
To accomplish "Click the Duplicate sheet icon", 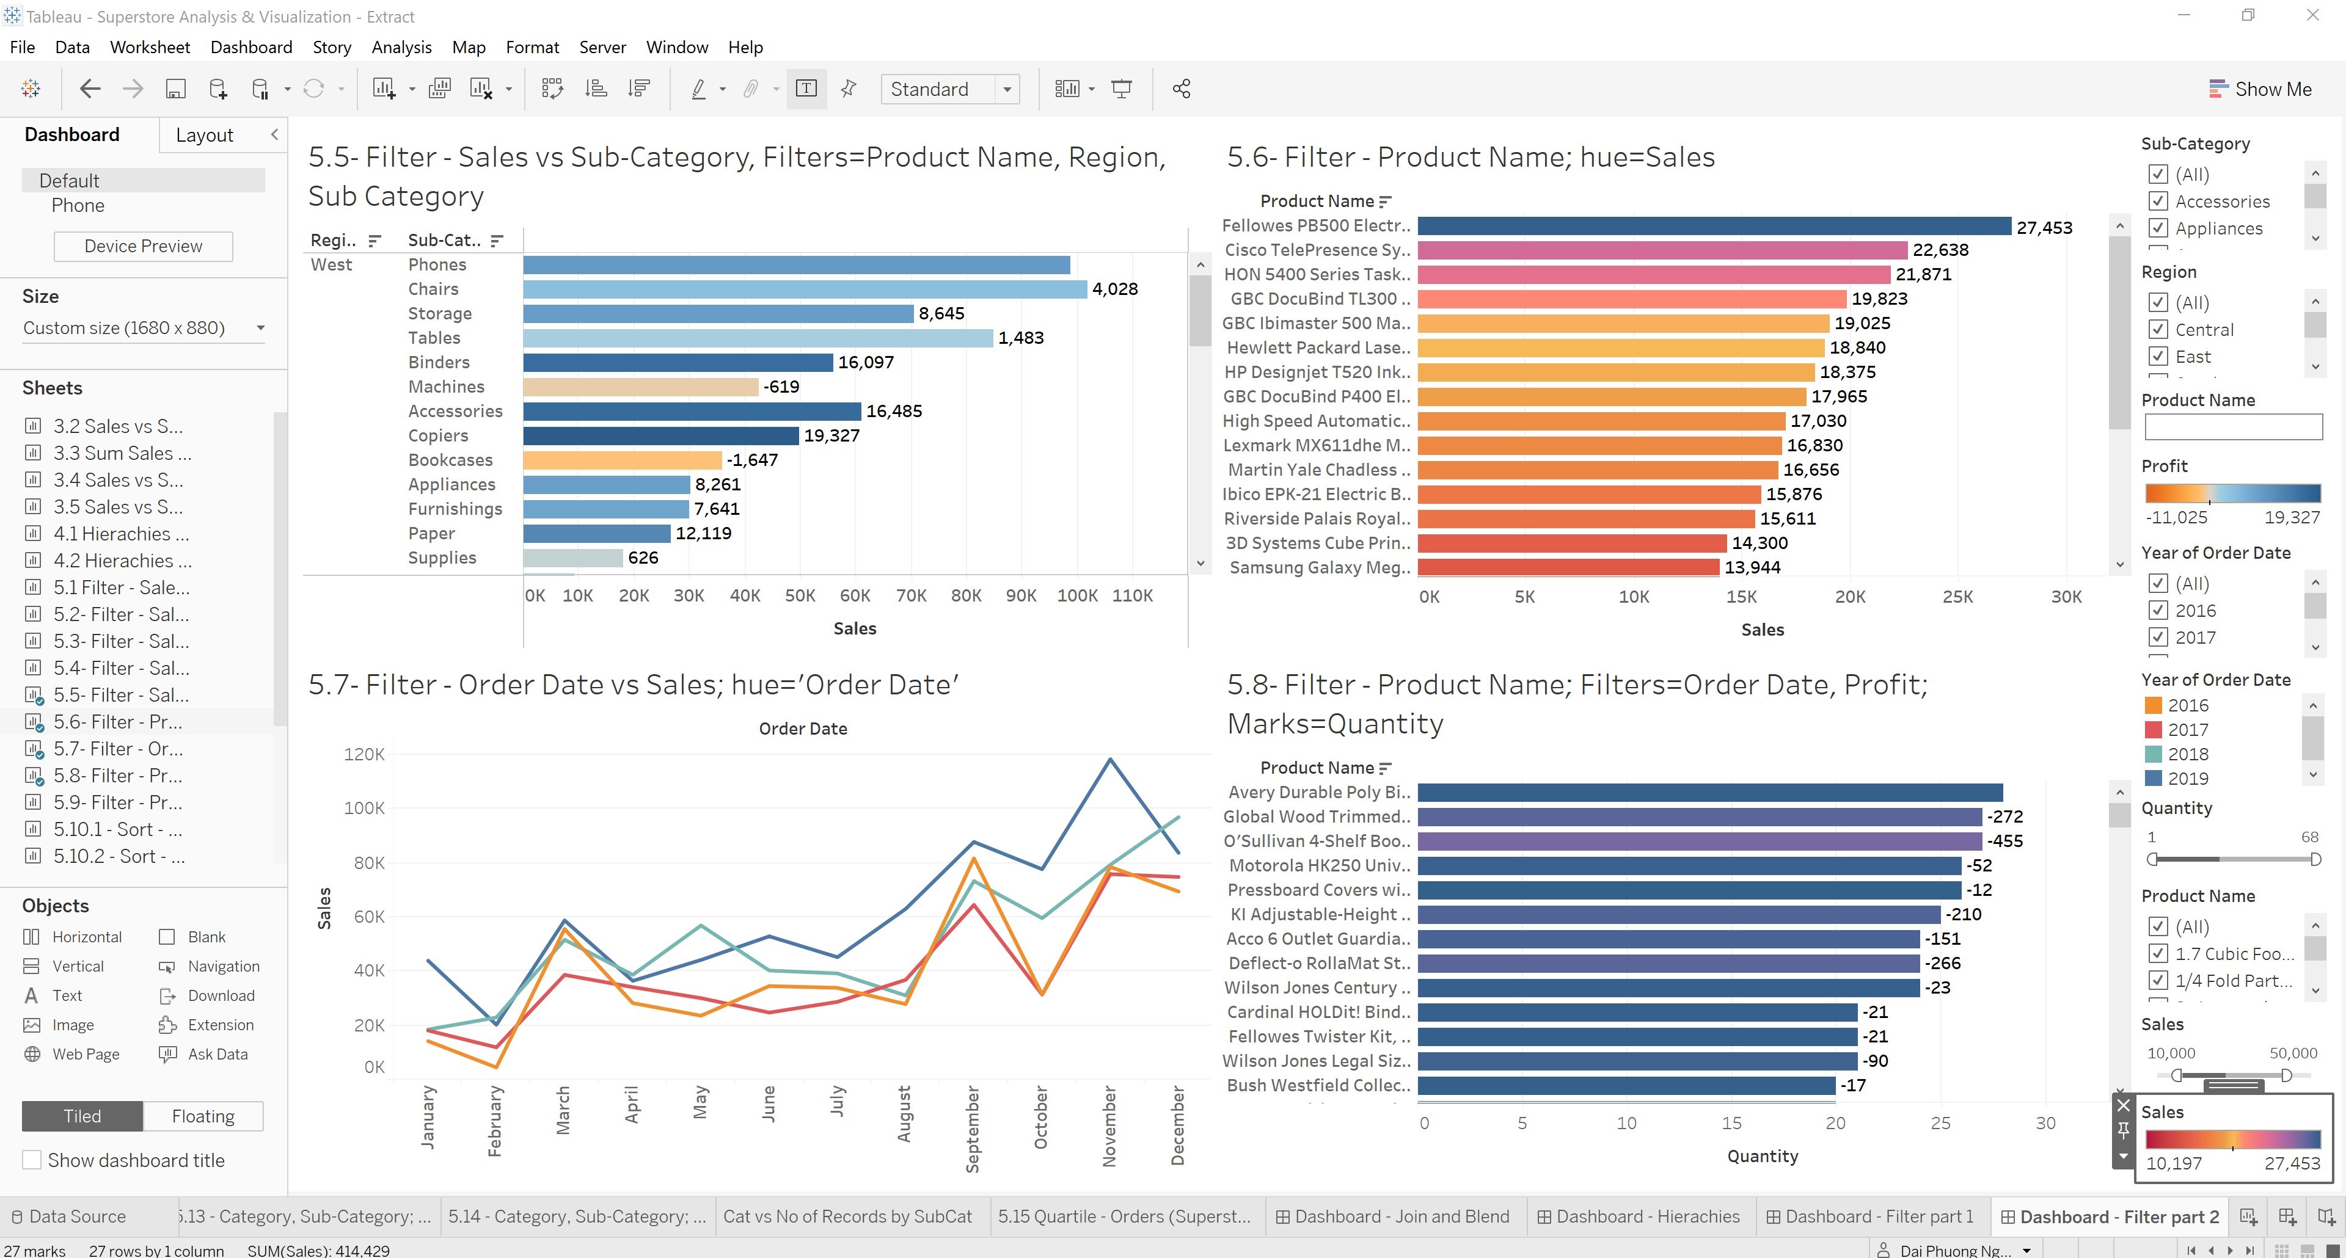I will point(440,89).
